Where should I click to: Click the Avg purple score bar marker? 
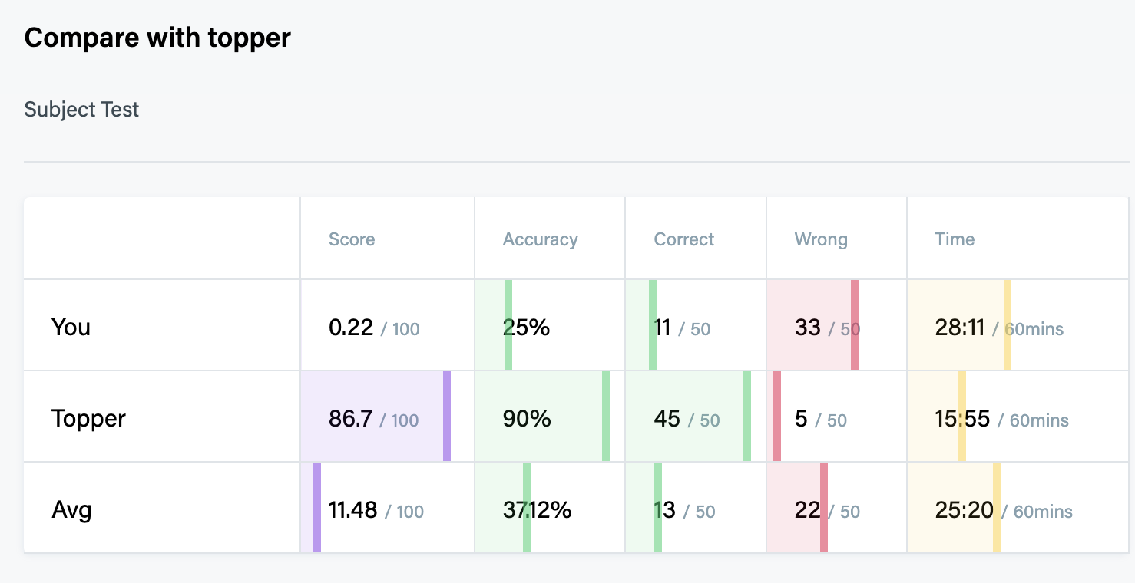[317, 507]
